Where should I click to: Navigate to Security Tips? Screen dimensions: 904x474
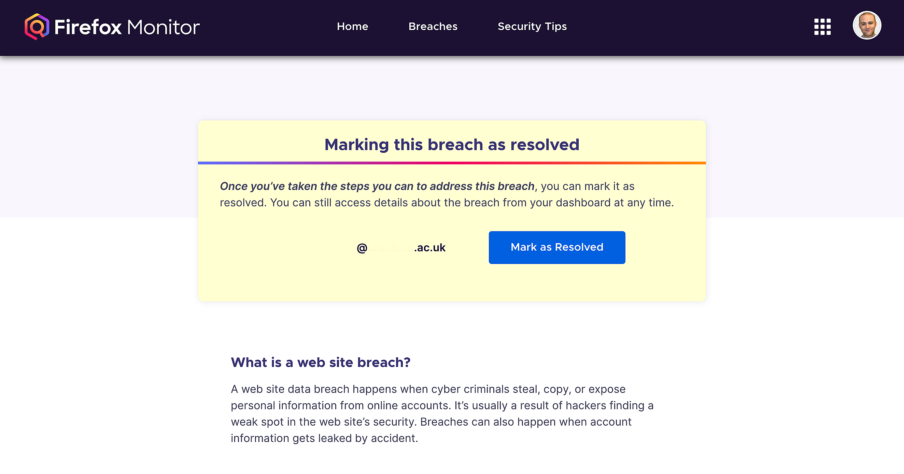pos(532,27)
